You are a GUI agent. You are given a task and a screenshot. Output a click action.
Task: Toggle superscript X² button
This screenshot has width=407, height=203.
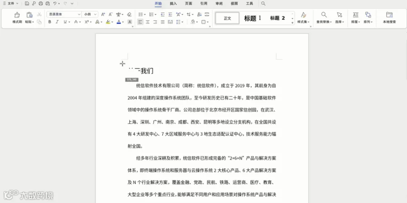87,22
